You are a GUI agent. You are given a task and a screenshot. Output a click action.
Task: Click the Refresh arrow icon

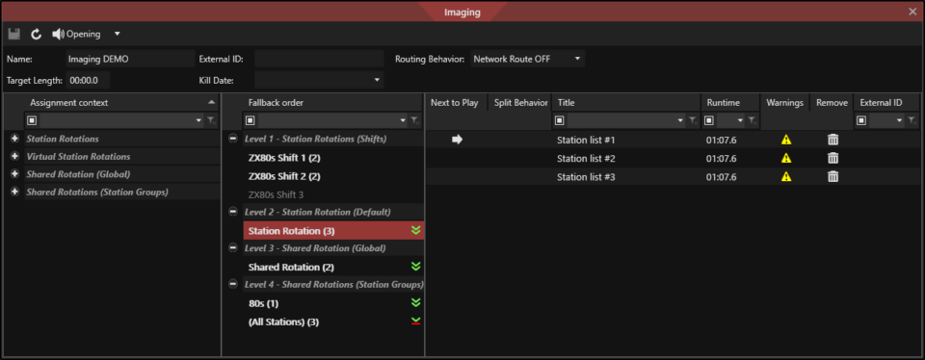(36, 35)
